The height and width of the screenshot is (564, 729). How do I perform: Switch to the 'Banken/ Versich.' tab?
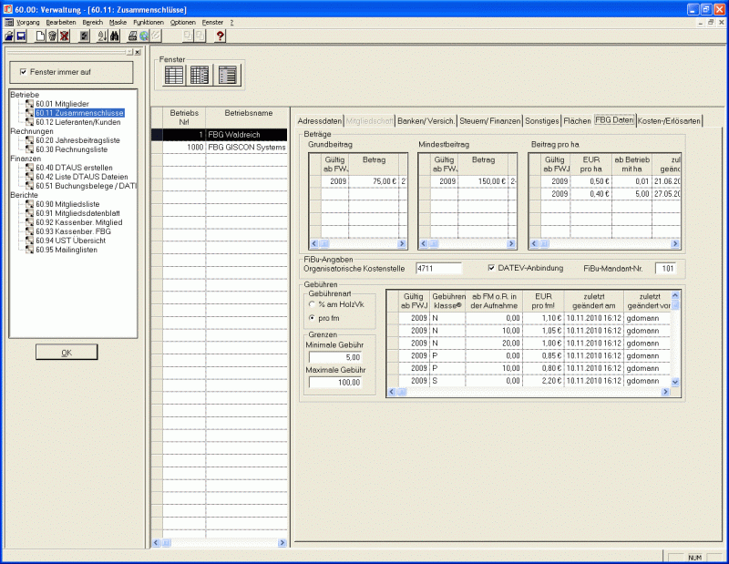click(x=426, y=120)
